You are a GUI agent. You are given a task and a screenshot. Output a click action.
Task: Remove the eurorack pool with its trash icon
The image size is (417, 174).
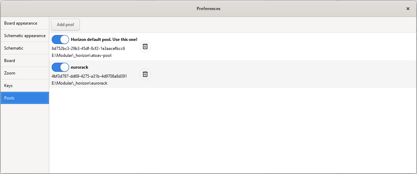click(x=145, y=74)
